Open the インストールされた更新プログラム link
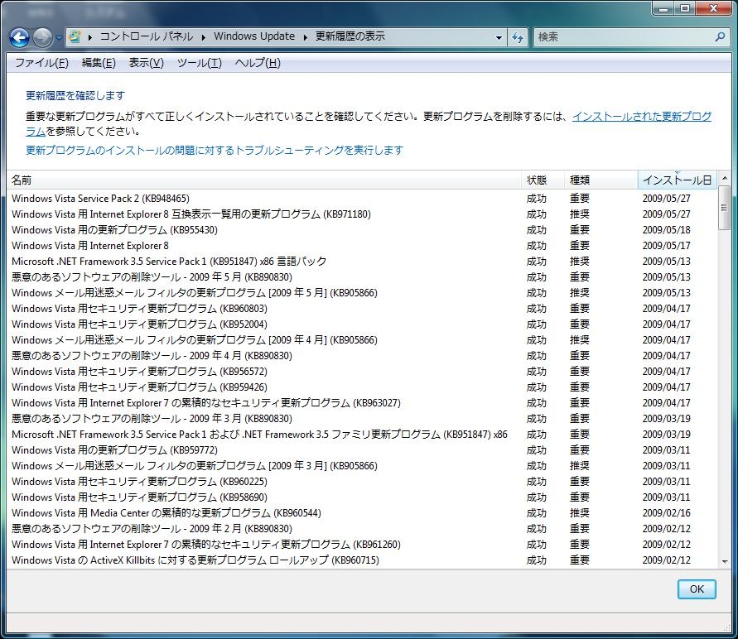Image resolution: width=738 pixels, height=639 pixels. pyautogui.click(x=642, y=116)
